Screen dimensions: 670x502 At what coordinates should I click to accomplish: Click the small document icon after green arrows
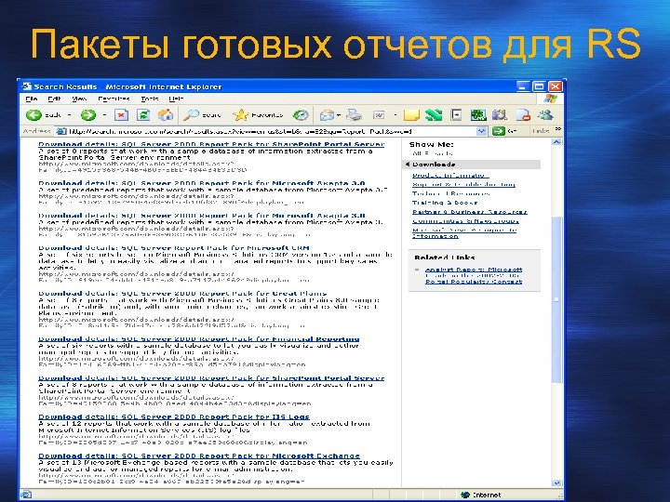(x=456, y=115)
